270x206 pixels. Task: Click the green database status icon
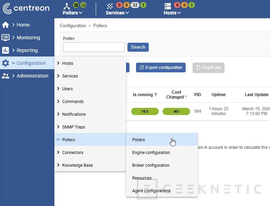click(x=76, y=5)
